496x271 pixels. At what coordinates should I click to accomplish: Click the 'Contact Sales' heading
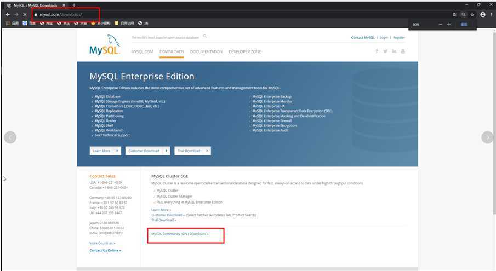[102, 176]
